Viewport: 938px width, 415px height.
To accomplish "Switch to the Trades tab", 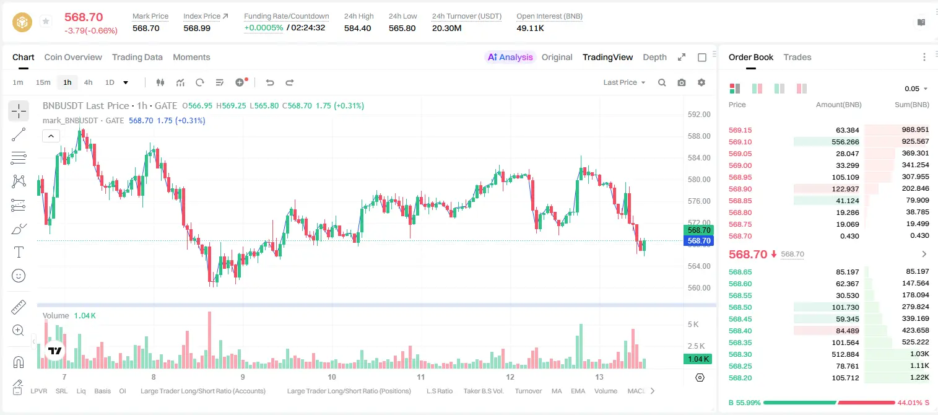I will (x=797, y=57).
